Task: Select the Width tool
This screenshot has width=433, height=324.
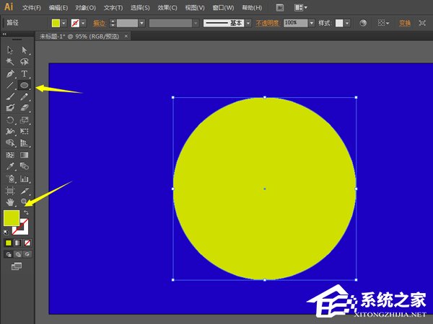Action: (x=10, y=132)
